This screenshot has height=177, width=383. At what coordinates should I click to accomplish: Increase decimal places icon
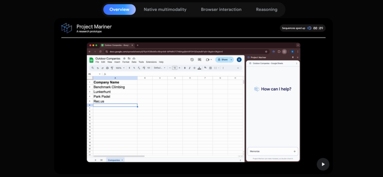144,68
